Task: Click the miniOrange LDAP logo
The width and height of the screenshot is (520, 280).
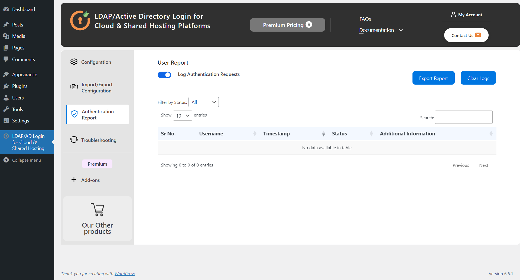Action: coord(80,21)
